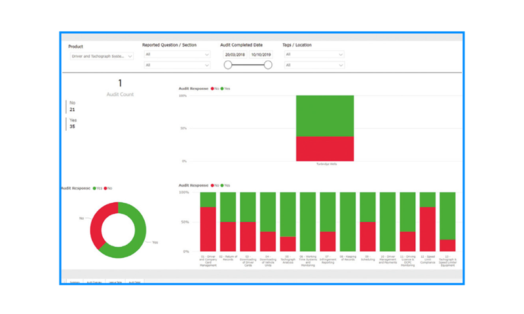Viewport: 524px width, 314px height.
Task: Click green portion of Tunbridge Wells bar
Action: point(325,116)
